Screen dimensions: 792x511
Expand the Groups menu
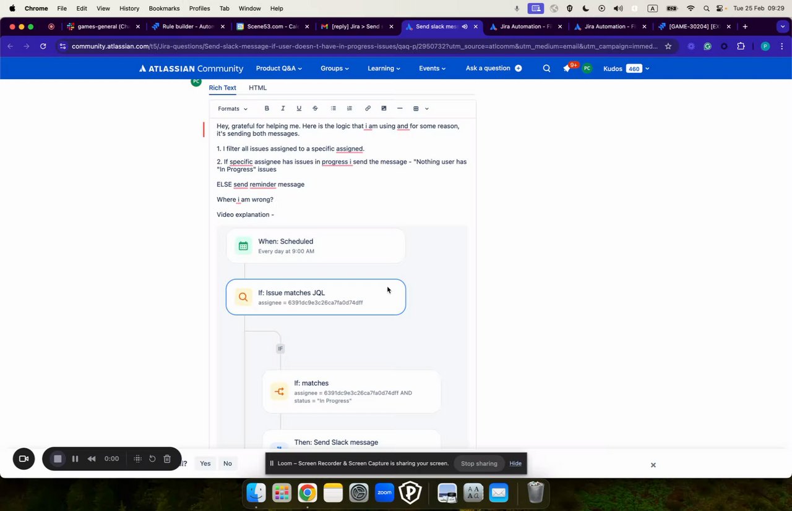pos(335,69)
